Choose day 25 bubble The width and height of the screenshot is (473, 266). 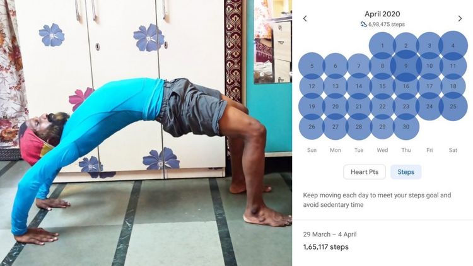point(453,107)
